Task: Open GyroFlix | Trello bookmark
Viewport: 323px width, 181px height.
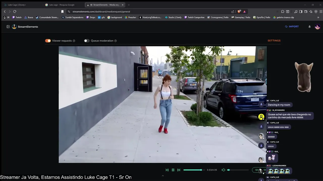Action: [x=262, y=17]
